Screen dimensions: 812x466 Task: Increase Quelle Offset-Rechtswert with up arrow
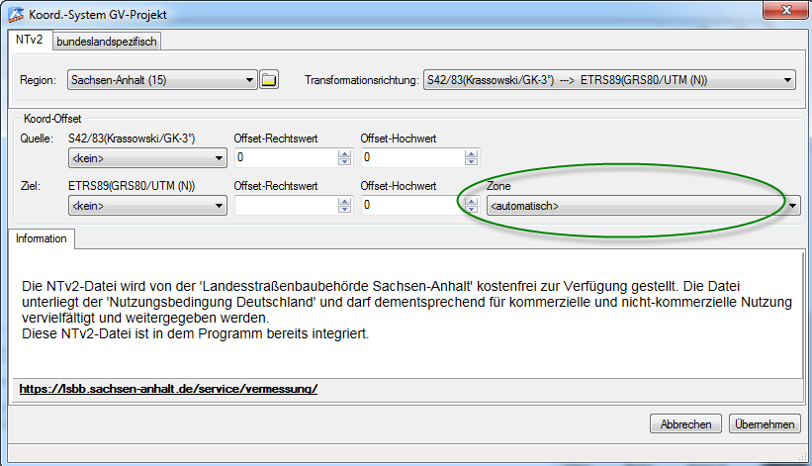click(x=344, y=153)
